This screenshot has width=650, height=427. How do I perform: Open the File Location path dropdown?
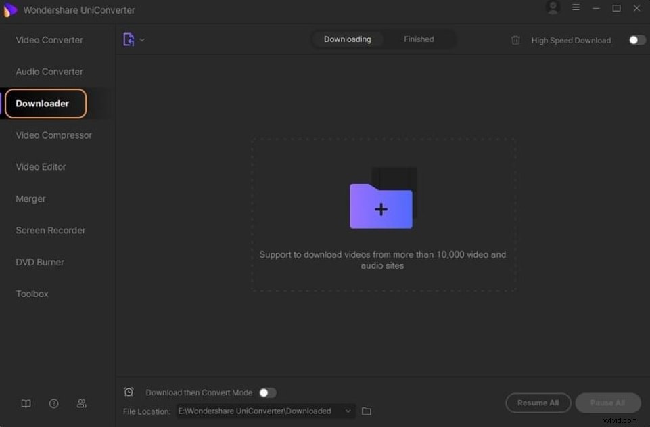348,411
